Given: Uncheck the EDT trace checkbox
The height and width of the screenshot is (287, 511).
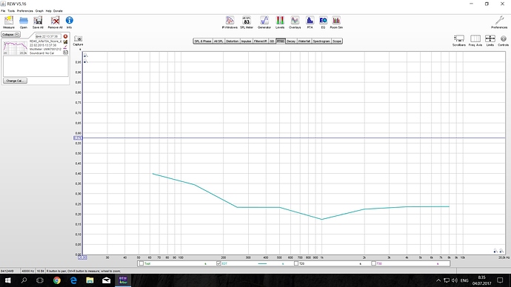Looking at the screenshot, I should point(218,263).
